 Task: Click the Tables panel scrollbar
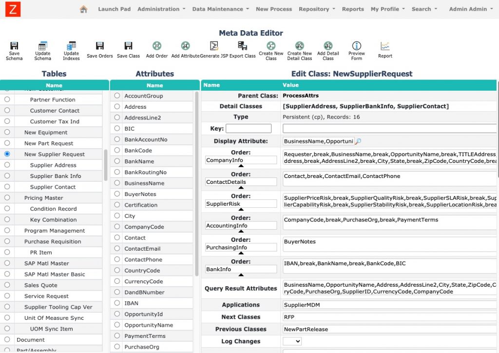(x=106, y=165)
